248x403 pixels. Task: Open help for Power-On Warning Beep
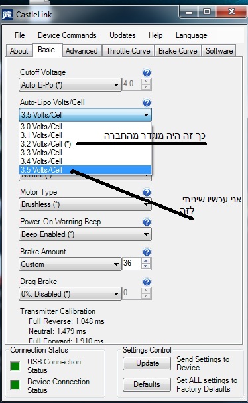tap(147, 222)
